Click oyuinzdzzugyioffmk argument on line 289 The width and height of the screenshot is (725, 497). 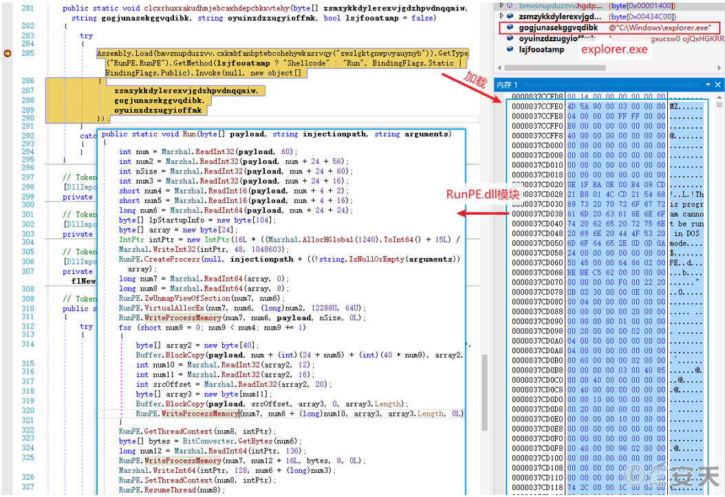(158, 110)
